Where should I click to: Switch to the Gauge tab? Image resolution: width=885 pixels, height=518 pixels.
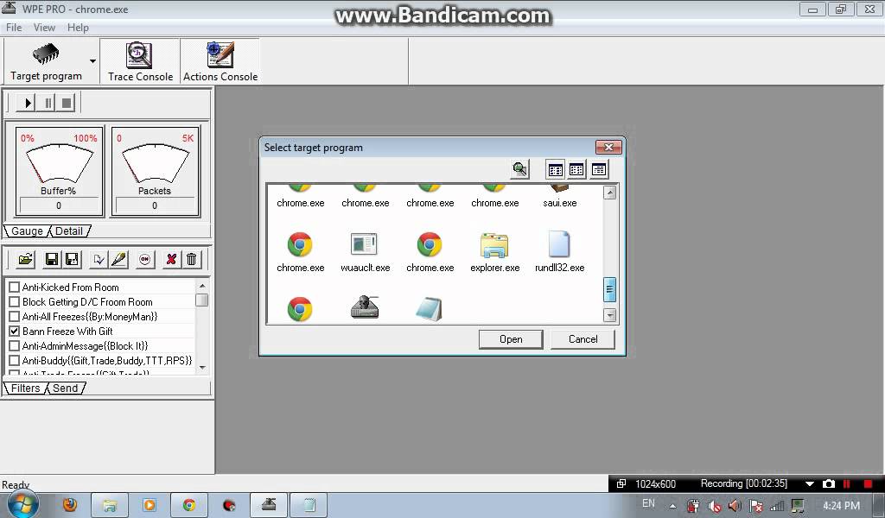[x=27, y=231]
